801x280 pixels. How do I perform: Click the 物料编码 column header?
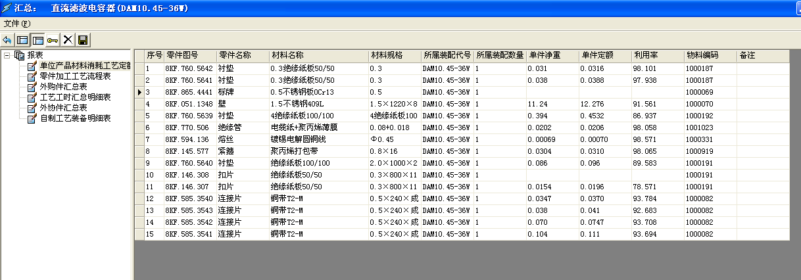coord(702,55)
